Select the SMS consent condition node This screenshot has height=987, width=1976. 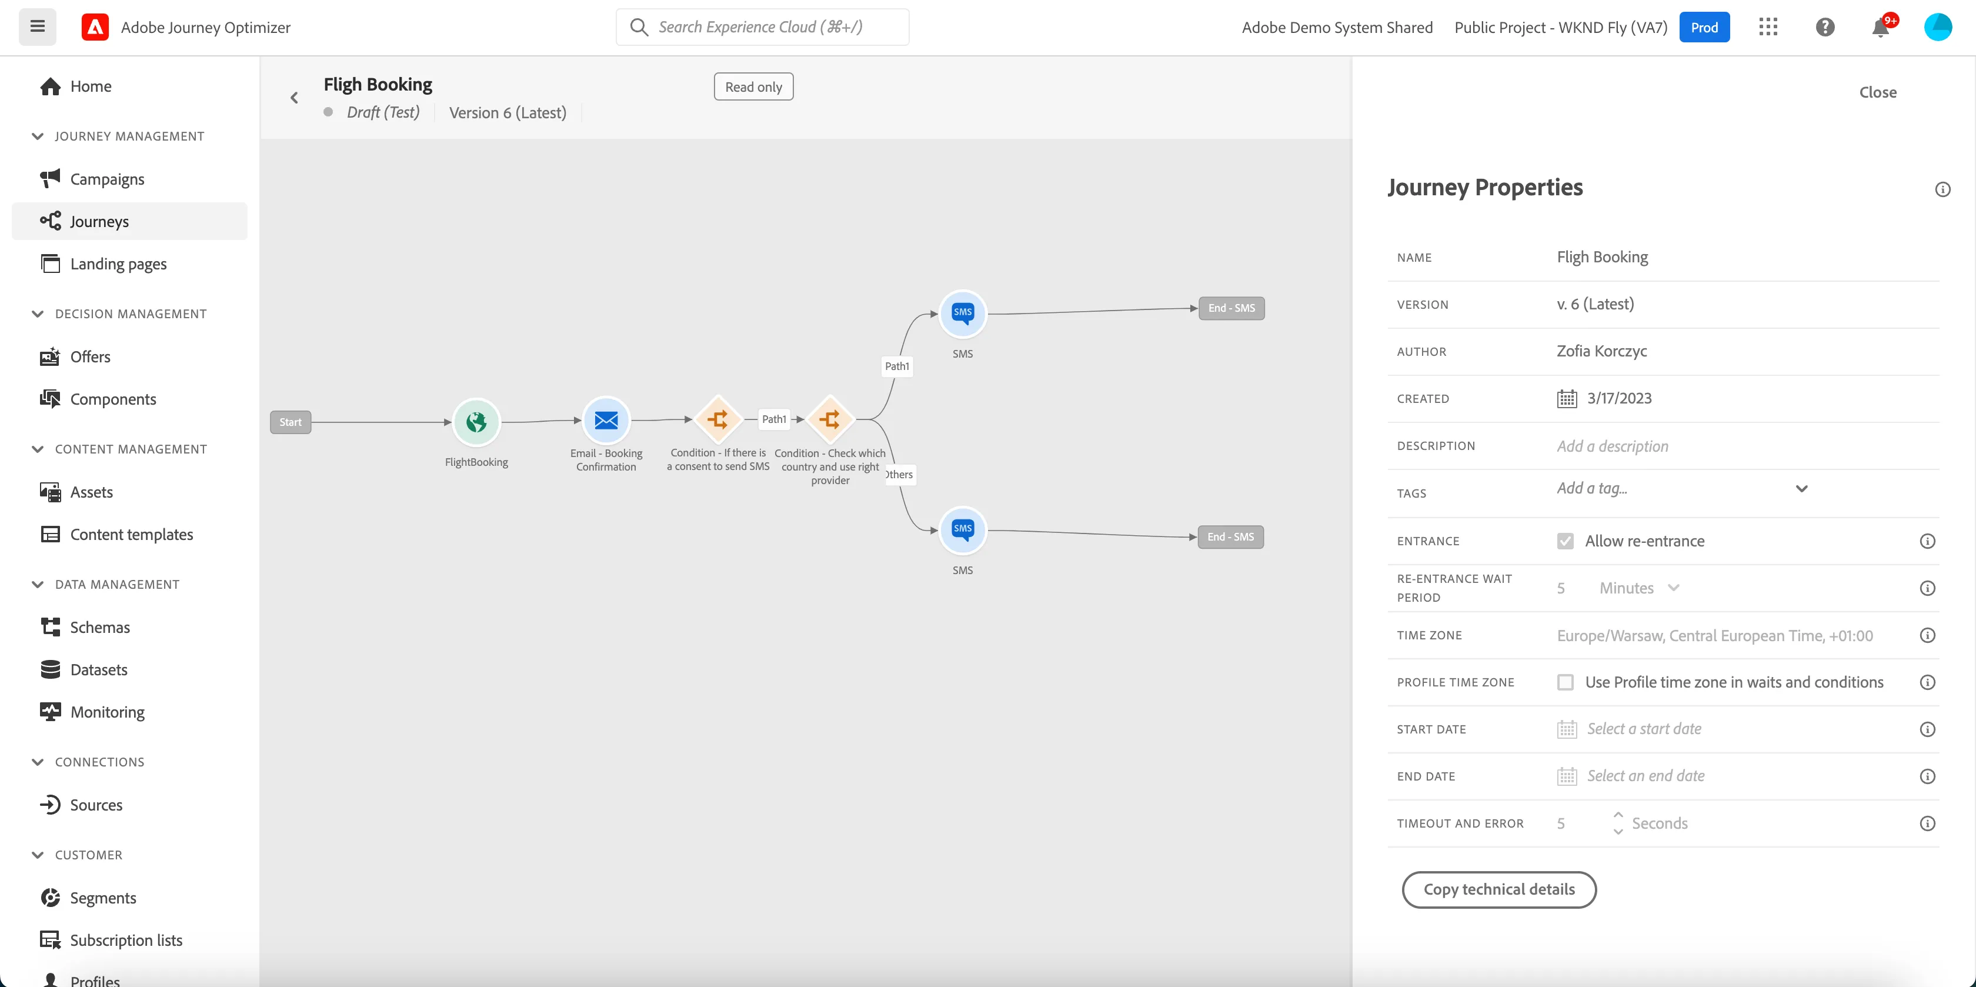[x=718, y=420]
